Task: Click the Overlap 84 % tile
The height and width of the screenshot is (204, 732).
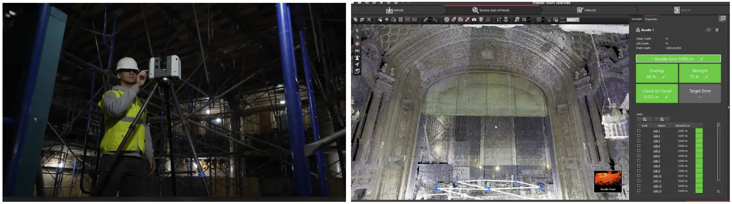Action: pos(656,73)
